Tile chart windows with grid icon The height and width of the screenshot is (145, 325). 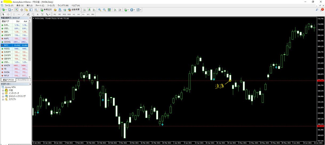click(x=109, y=10)
